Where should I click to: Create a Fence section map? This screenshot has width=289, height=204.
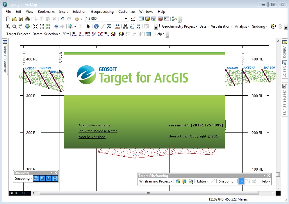[x=100, y=34]
